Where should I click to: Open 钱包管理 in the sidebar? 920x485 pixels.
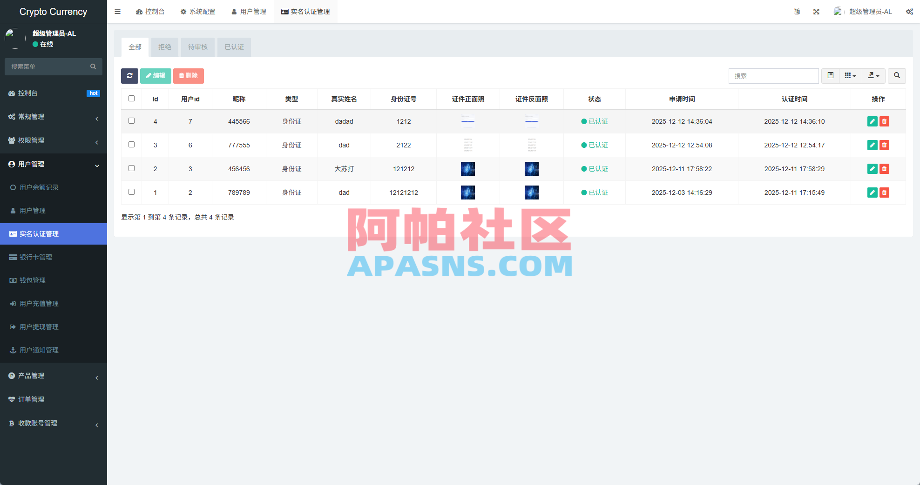(54, 280)
